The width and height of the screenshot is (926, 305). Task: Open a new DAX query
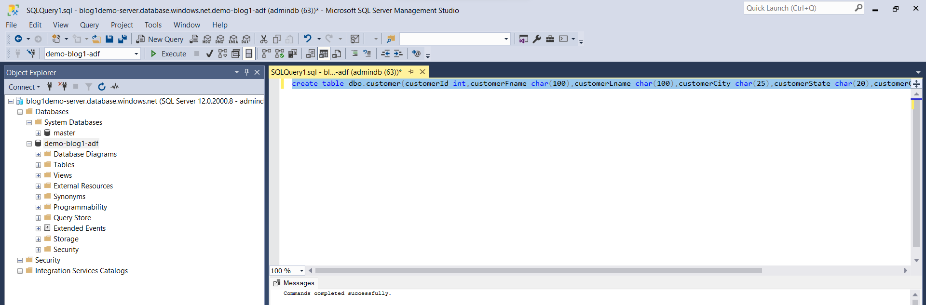(x=246, y=39)
